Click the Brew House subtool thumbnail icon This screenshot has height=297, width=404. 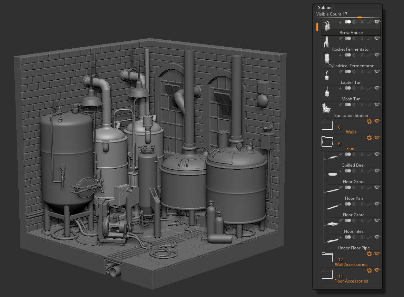click(327, 25)
